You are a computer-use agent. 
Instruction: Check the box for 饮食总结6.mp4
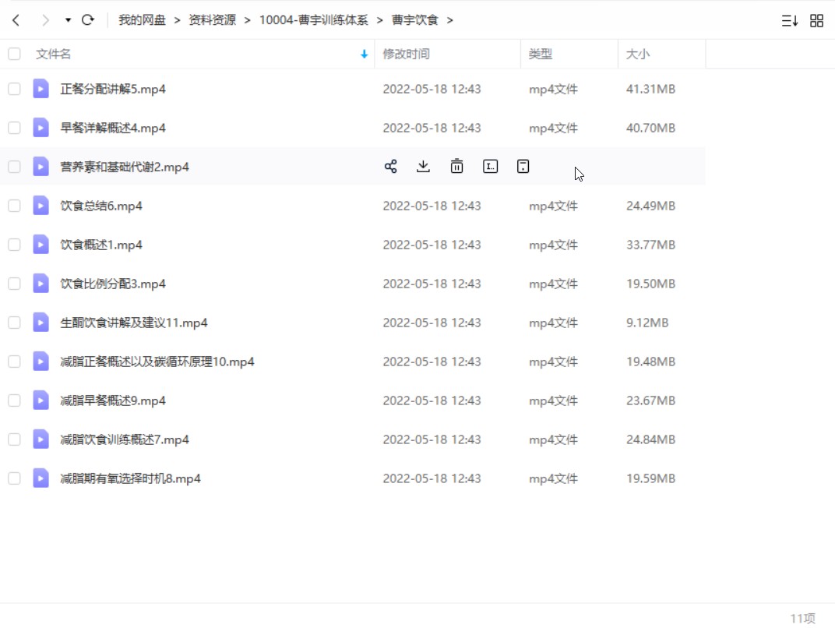tap(14, 206)
